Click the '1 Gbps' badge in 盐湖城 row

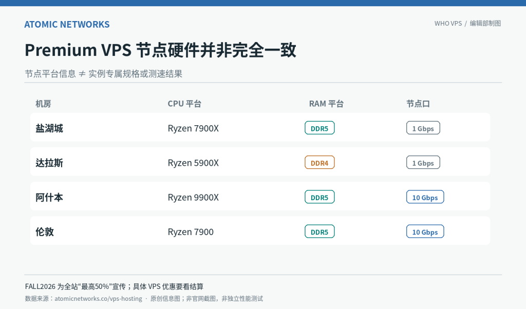pyautogui.click(x=423, y=128)
